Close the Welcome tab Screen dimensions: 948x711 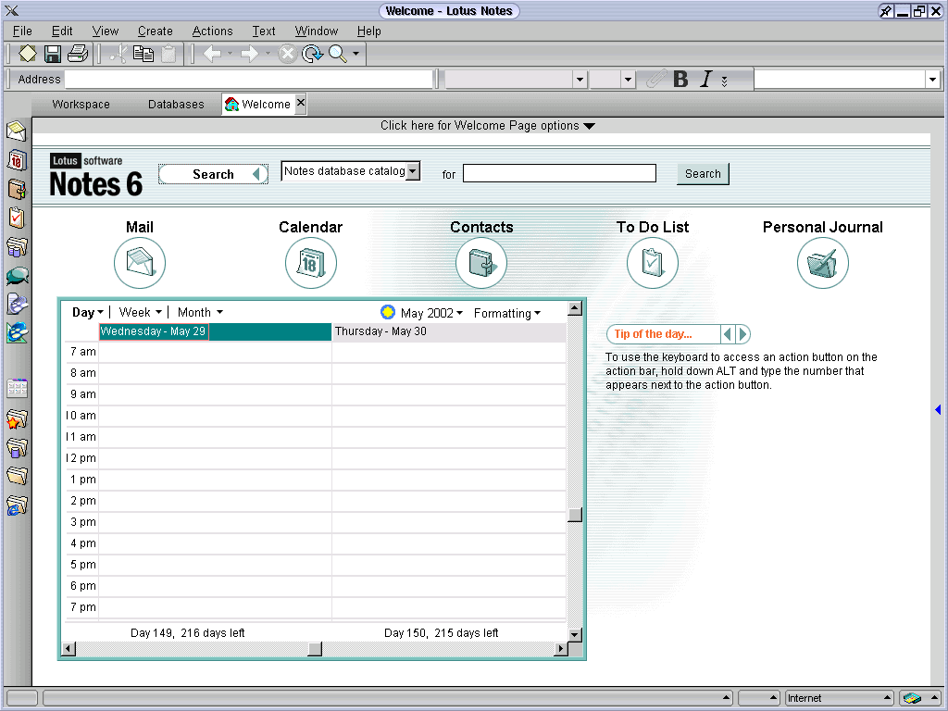pyautogui.click(x=301, y=103)
